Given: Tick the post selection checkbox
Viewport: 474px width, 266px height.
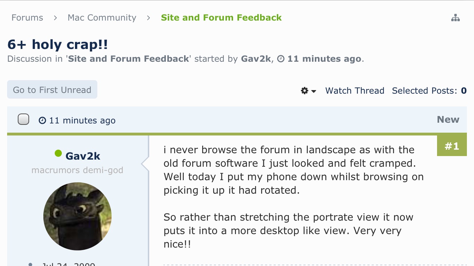Looking at the screenshot, I should [23, 120].
